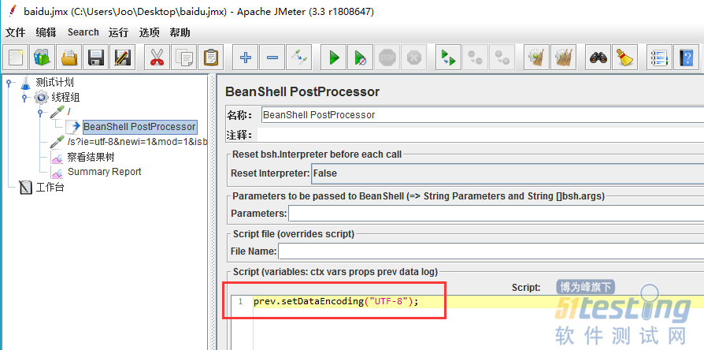Collapse the 线程组 tree node handle

24,97
